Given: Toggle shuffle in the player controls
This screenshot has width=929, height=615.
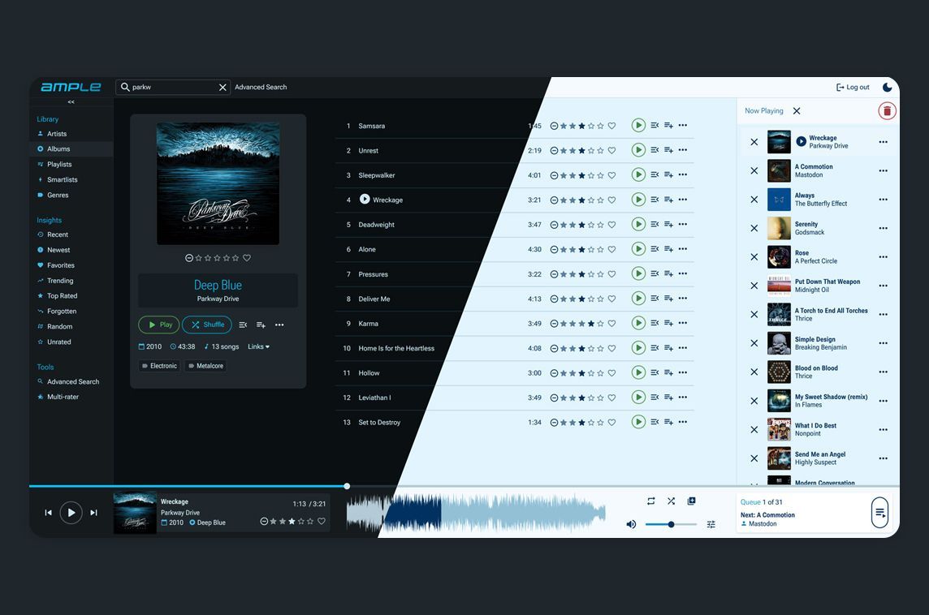Looking at the screenshot, I should click(x=672, y=501).
